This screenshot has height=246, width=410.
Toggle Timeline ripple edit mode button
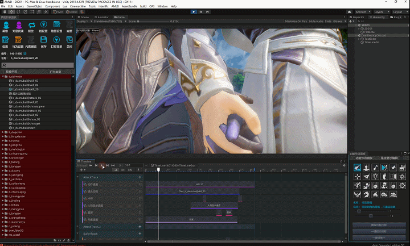point(122,170)
